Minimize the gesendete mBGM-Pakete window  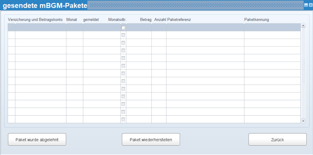coord(306,6)
